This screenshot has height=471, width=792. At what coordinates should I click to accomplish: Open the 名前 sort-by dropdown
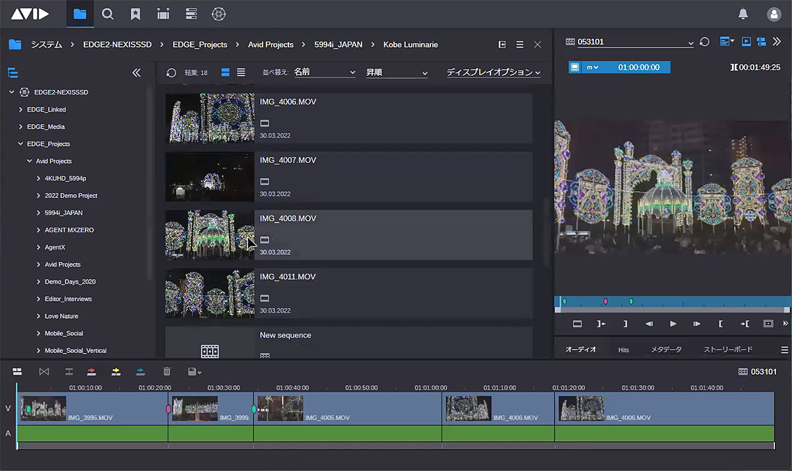point(323,72)
